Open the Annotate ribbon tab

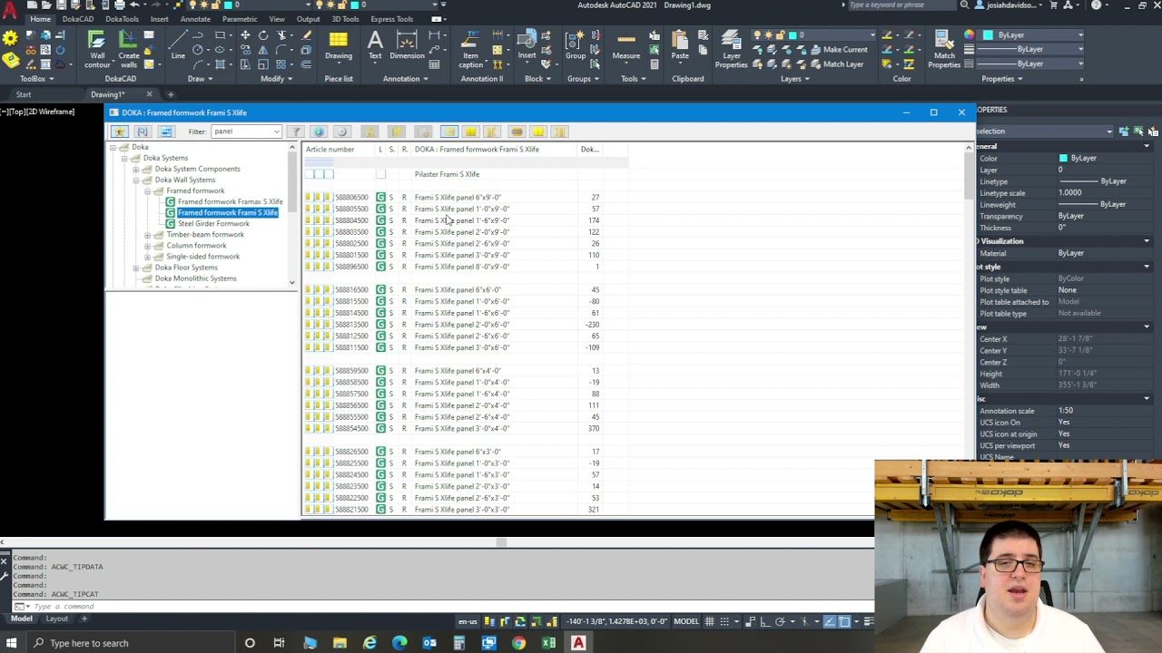[x=195, y=19]
